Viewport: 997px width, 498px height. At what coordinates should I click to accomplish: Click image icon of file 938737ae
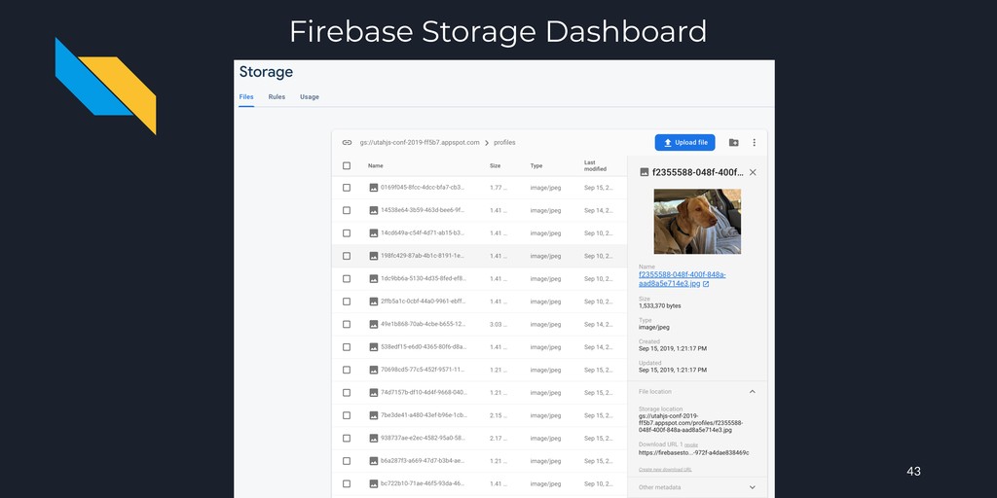pyautogui.click(x=374, y=439)
